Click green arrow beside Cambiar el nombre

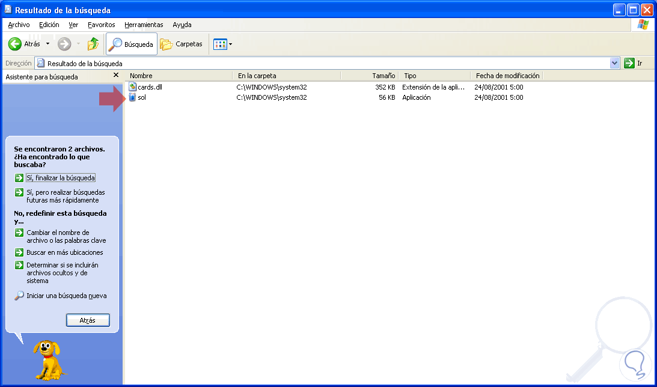(19, 233)
